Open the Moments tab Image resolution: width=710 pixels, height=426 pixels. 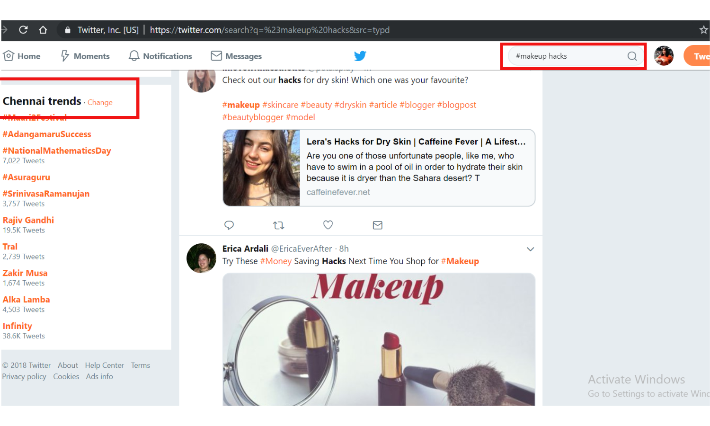pos(85,56)
